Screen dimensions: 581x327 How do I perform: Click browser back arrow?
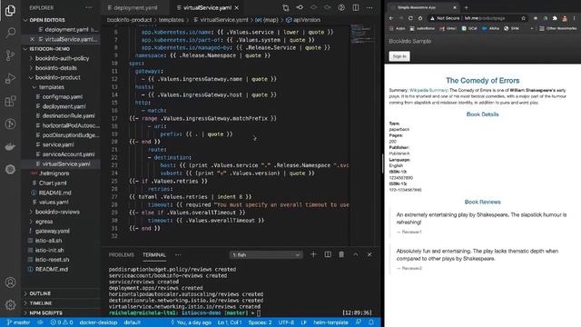coord(391,18)
